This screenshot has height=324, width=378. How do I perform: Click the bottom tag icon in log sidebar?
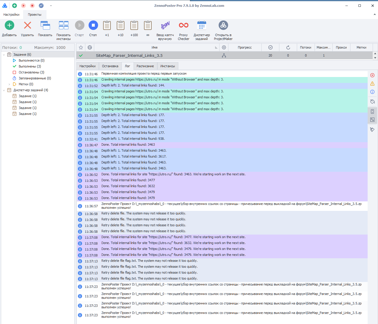tap(372, 130)
